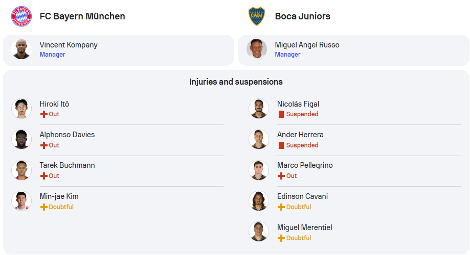Open the FC Bayern München team name link
This screenshot has width=470, height=255.
pyautogui.click(x=82, y=16)
